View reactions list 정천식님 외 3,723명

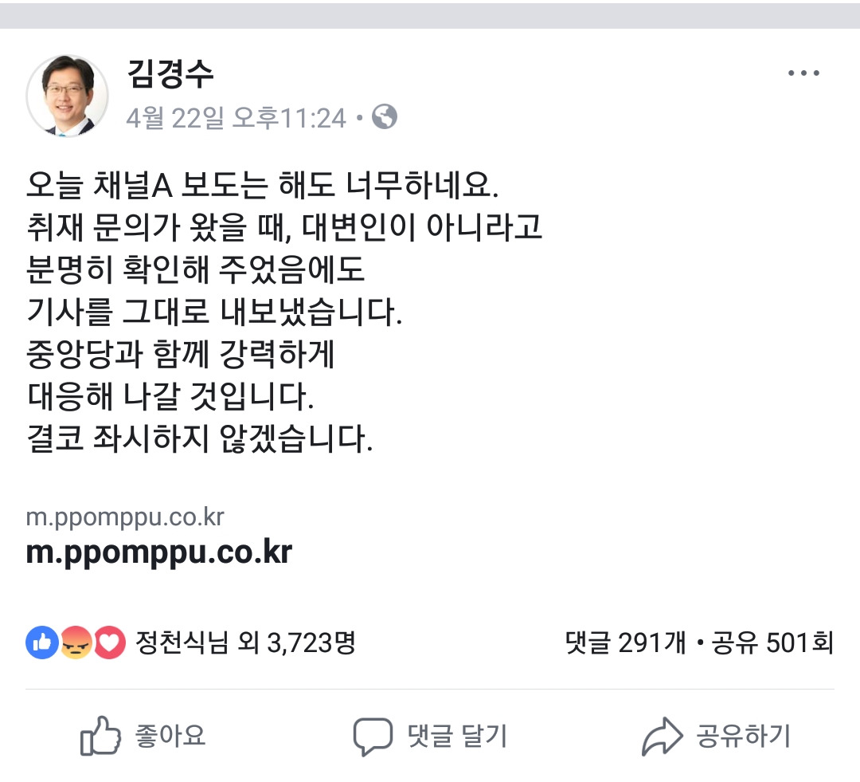246,642
